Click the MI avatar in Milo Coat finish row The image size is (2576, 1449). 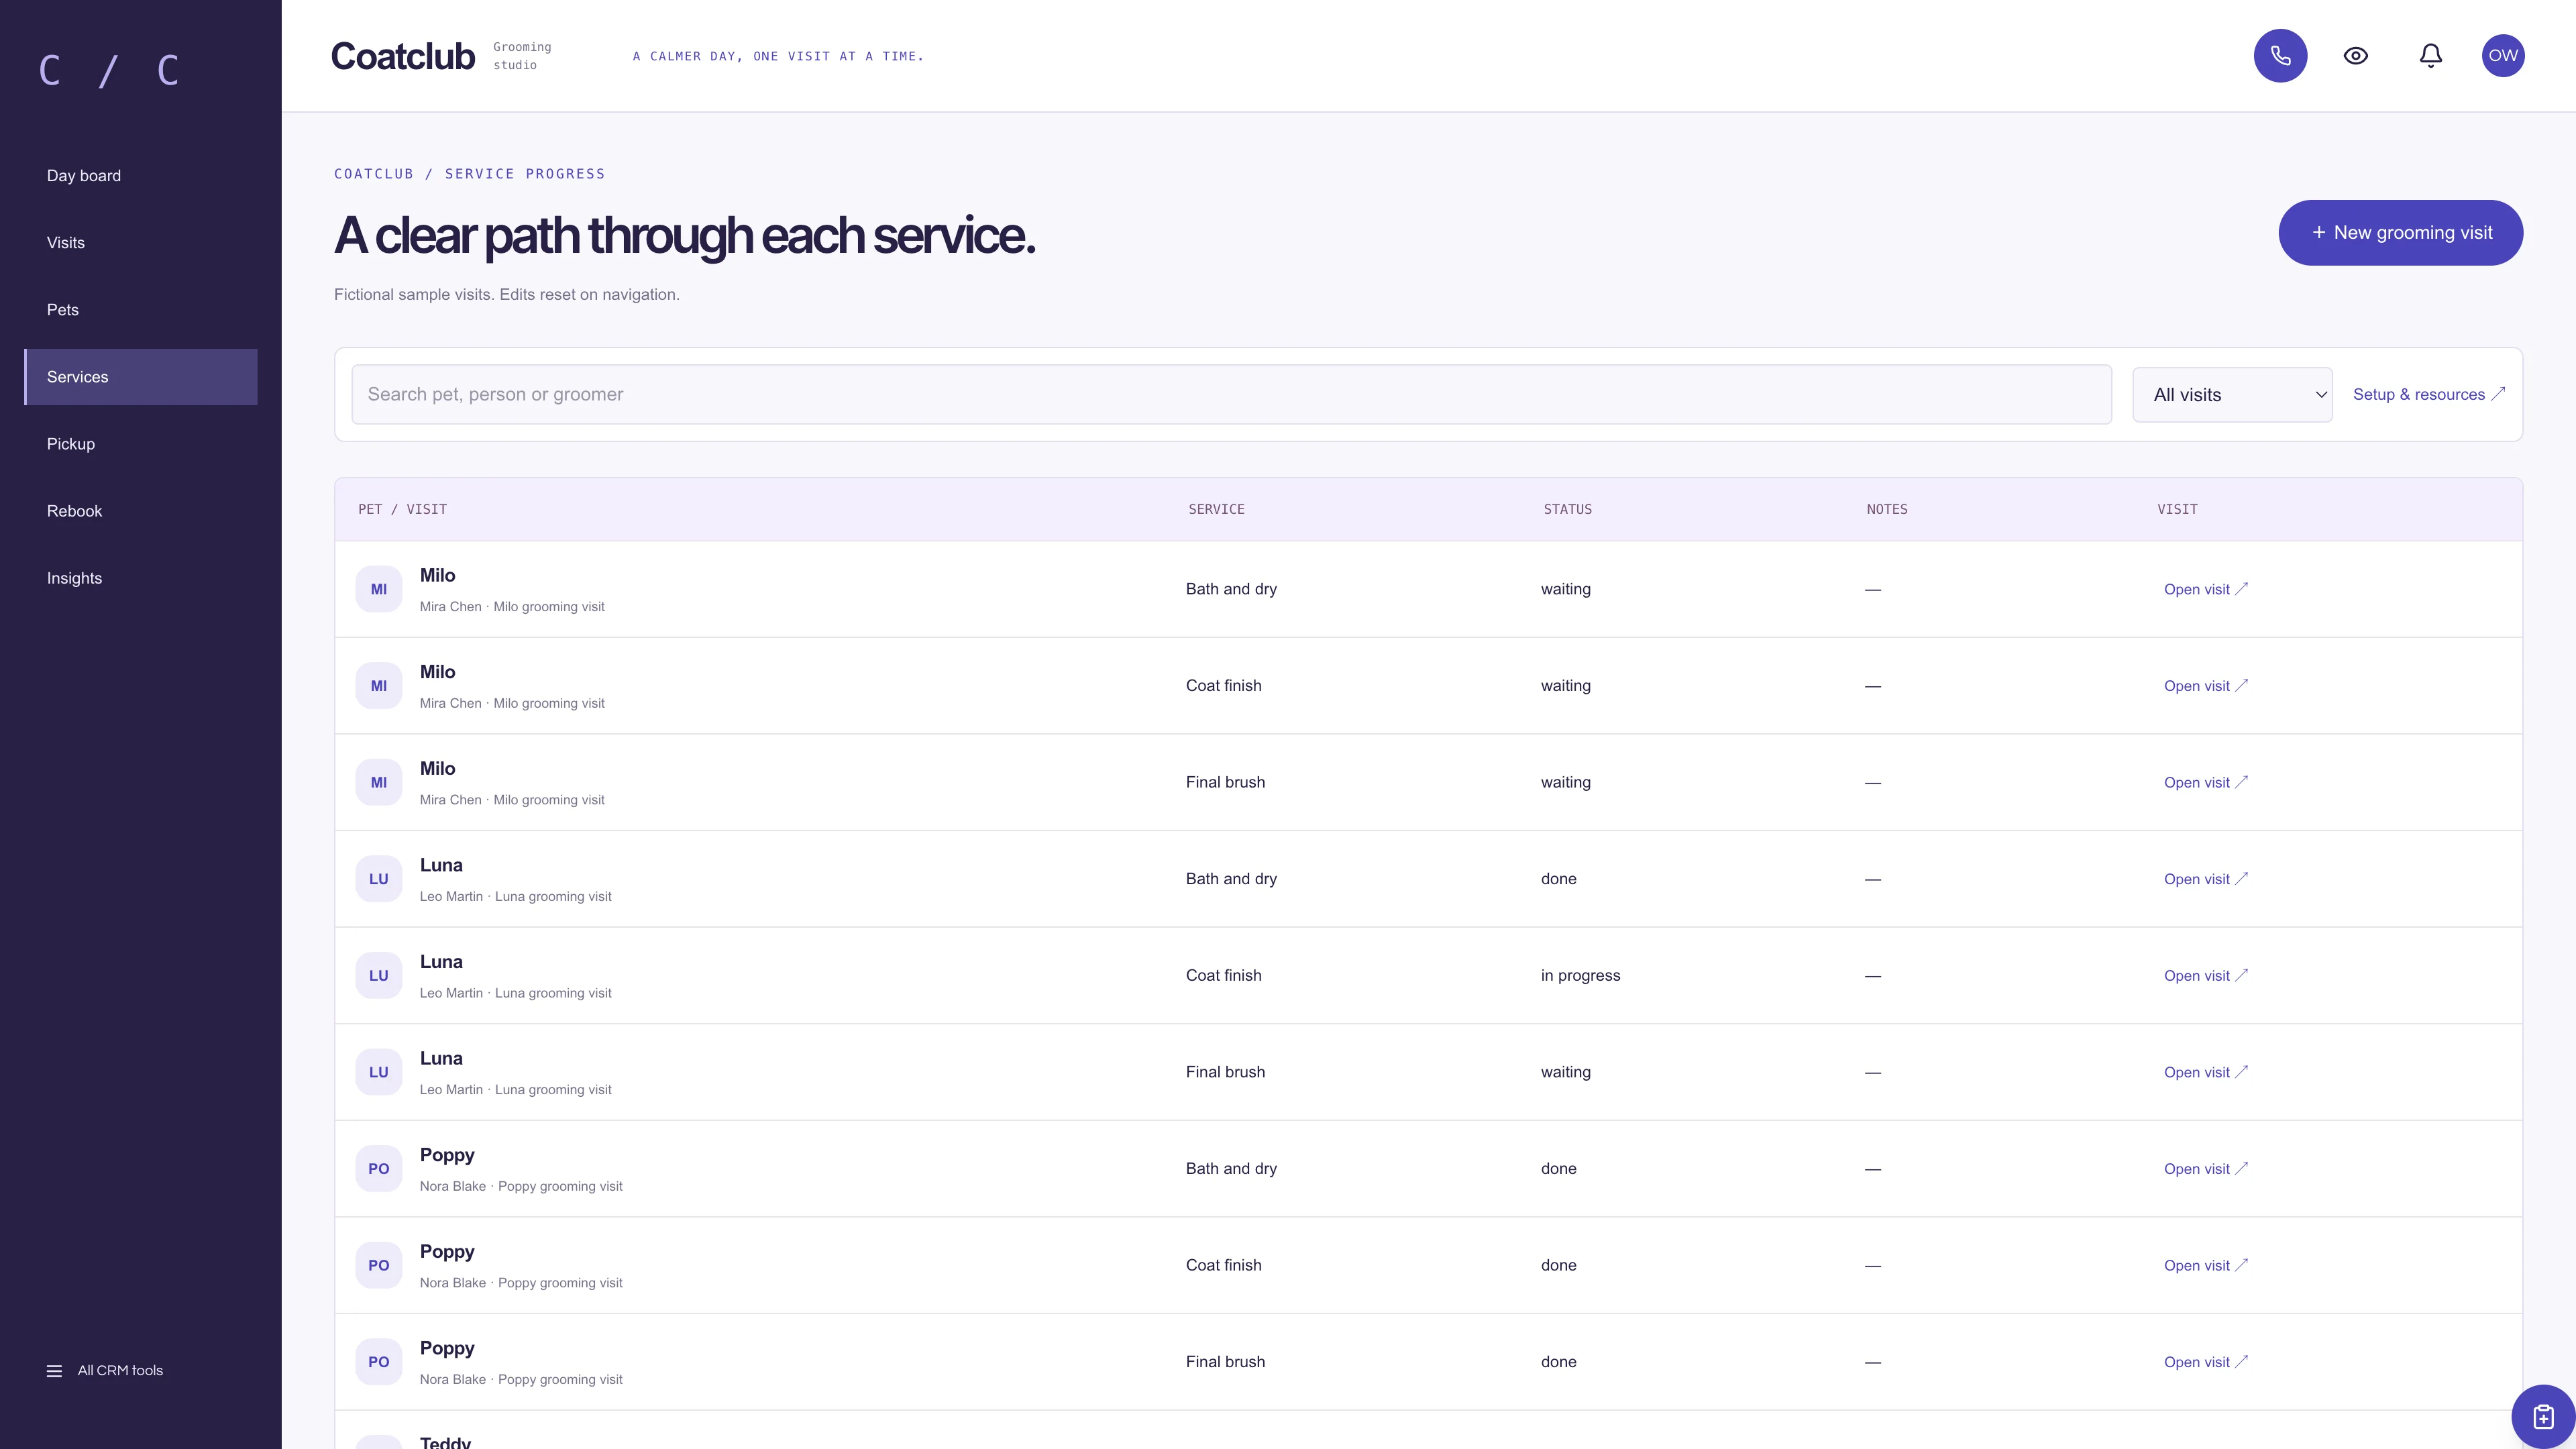(379, 686)
